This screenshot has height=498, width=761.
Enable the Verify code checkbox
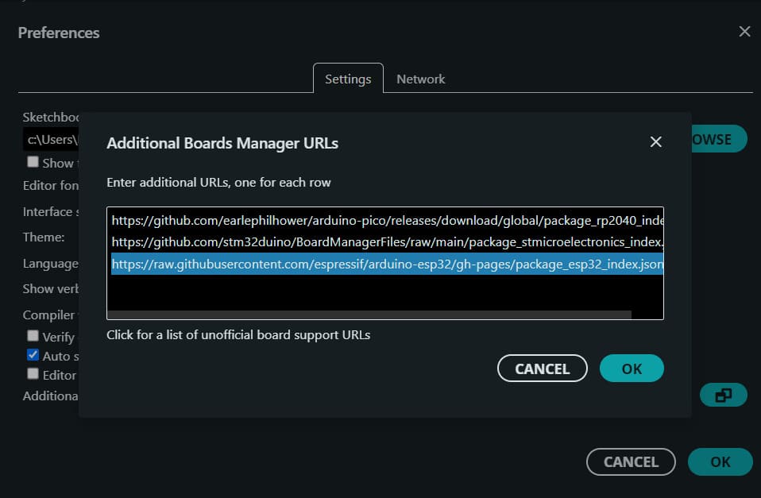pos(33,336)
